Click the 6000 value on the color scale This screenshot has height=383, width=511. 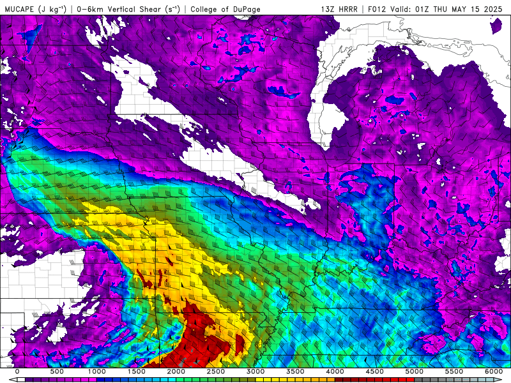494,372
